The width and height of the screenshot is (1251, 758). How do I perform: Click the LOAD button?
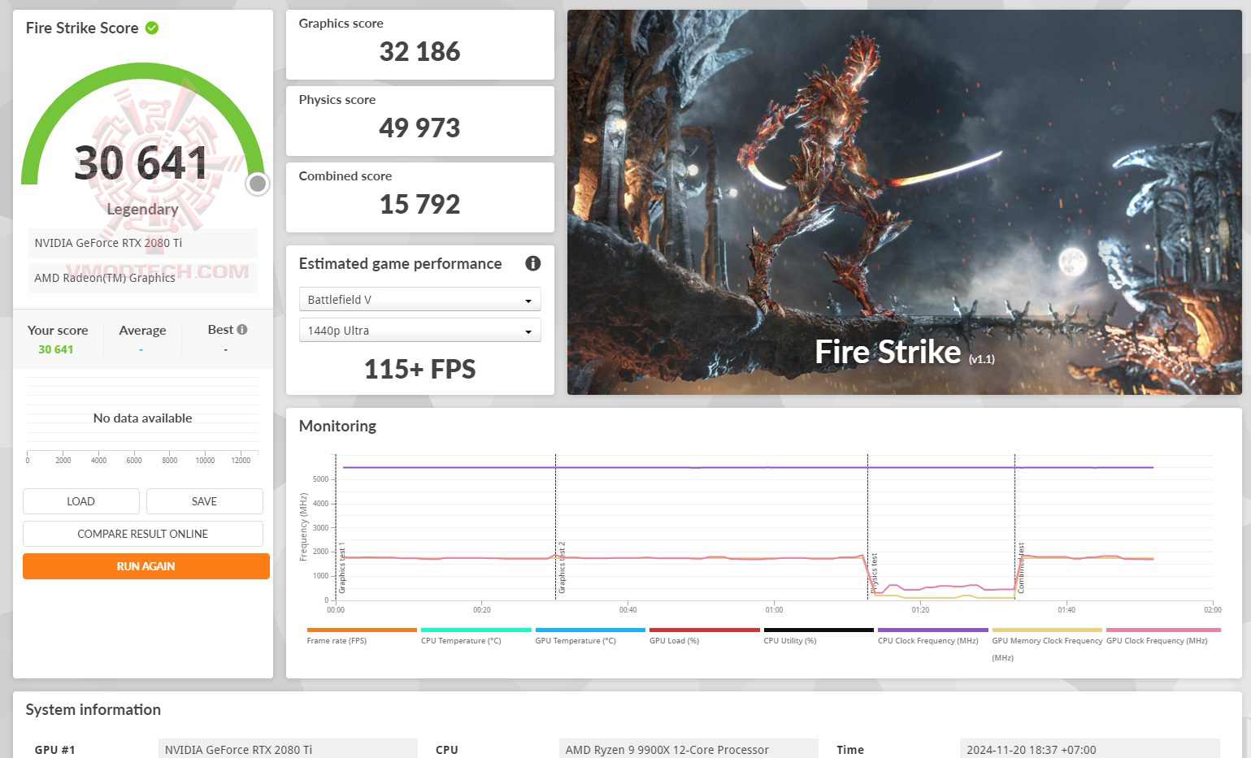point(80,501)
